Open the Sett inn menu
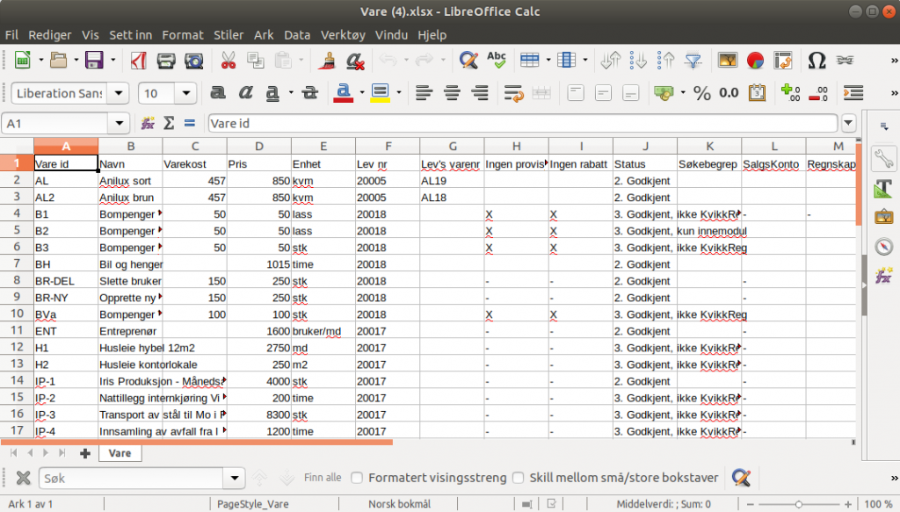900x512 pixels. pos(130,35)
